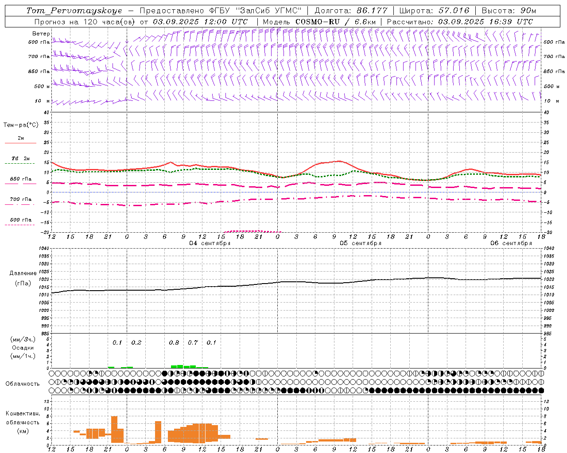
Task: Click the 'Конвективн.' convective cloud label
Action: [x=23, y=414]
